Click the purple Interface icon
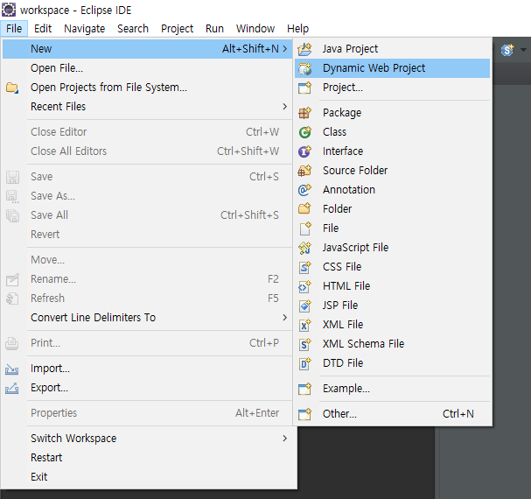The image size is (531, 499). (304, 151)
